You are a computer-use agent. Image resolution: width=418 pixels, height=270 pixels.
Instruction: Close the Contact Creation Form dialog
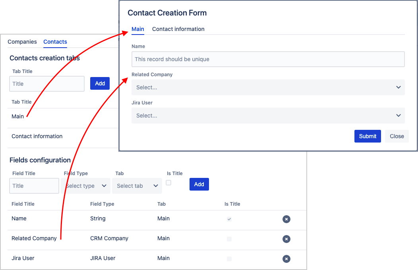pos(397,136)
